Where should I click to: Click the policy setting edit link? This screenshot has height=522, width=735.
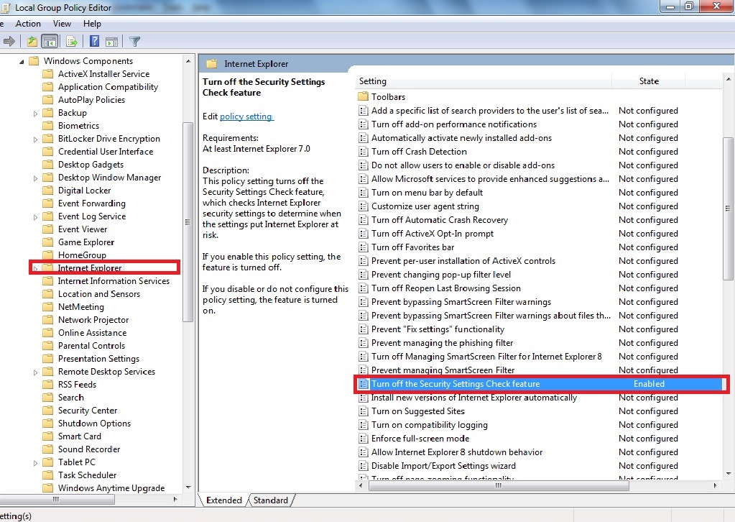click(246, 116)
